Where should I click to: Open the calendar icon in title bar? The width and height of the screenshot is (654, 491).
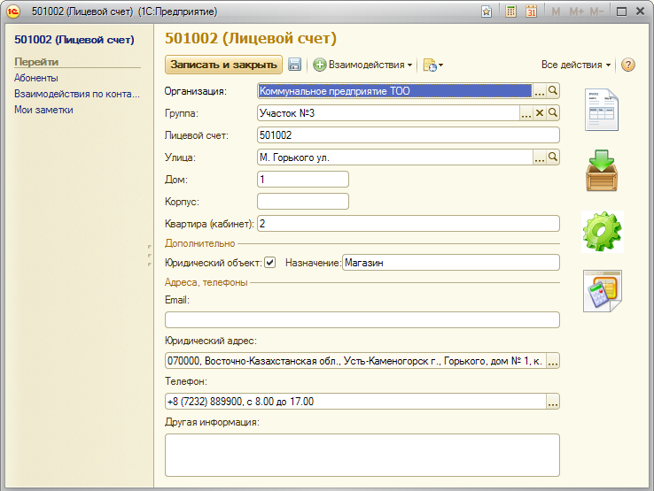point(531,12)
